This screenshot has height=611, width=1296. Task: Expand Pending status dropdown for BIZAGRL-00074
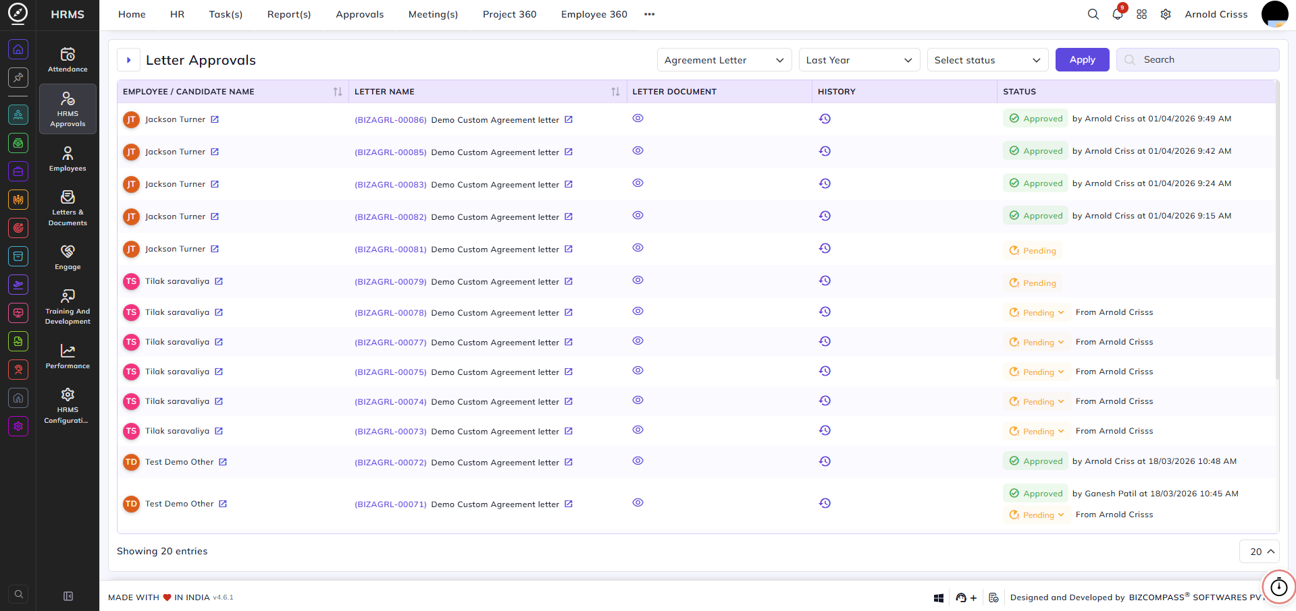click(x=1037, y=402)
